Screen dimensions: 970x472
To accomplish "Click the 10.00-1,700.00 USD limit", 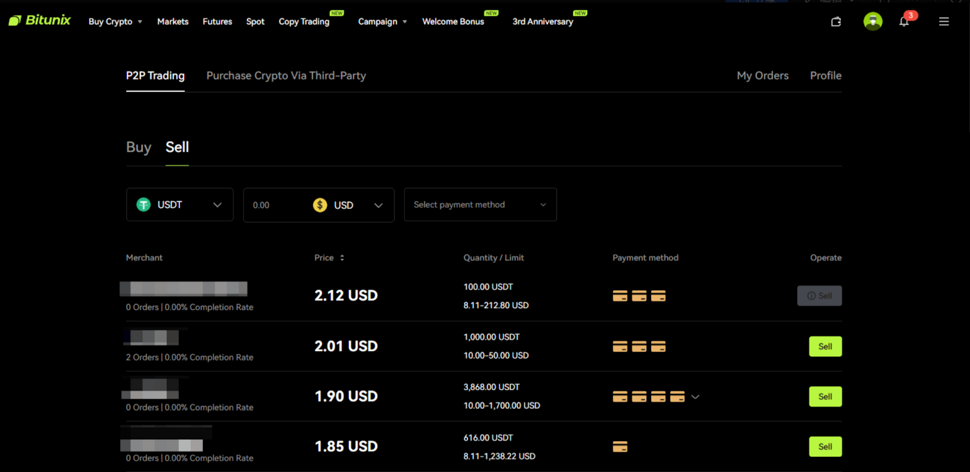I will [x=502, y=406].
